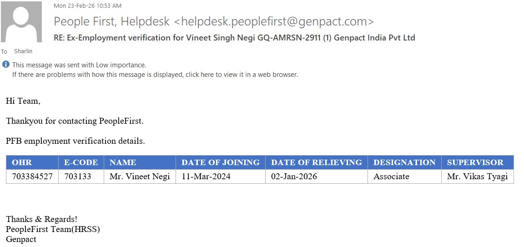Click the joining date 11-Mar-2024
This screenshot has height=247, width=524.
[206, 176]
